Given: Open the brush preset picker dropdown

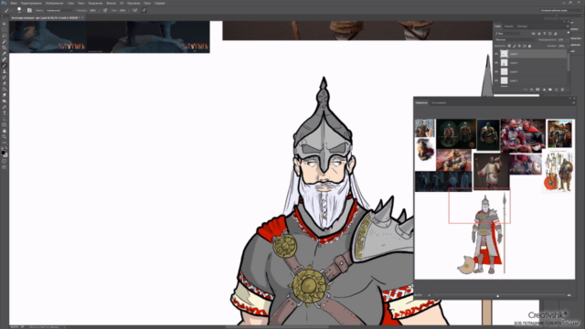Looking at the screenshot, I should (24, 10).
